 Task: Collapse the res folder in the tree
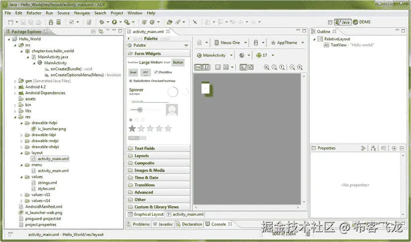[x=15, y=117]
